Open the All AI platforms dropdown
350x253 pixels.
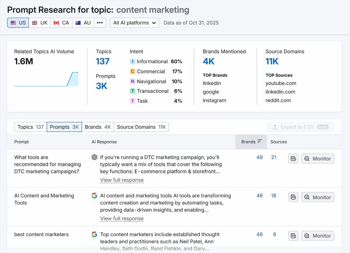point(134,23)
